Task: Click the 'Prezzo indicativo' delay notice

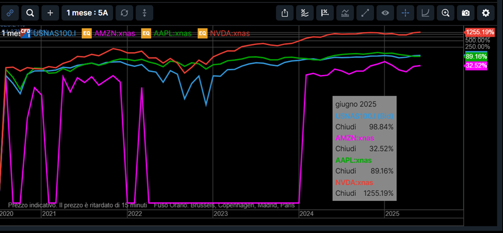Action: (x=77, y=205)
